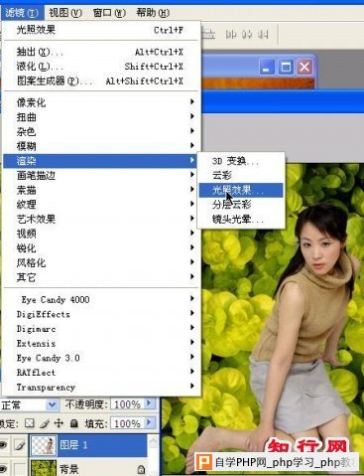Open the 不透明度 opacity slider arrow
The width and height of the screenshot is (364, 476).
pyautogui.click(x=149, y=403)
